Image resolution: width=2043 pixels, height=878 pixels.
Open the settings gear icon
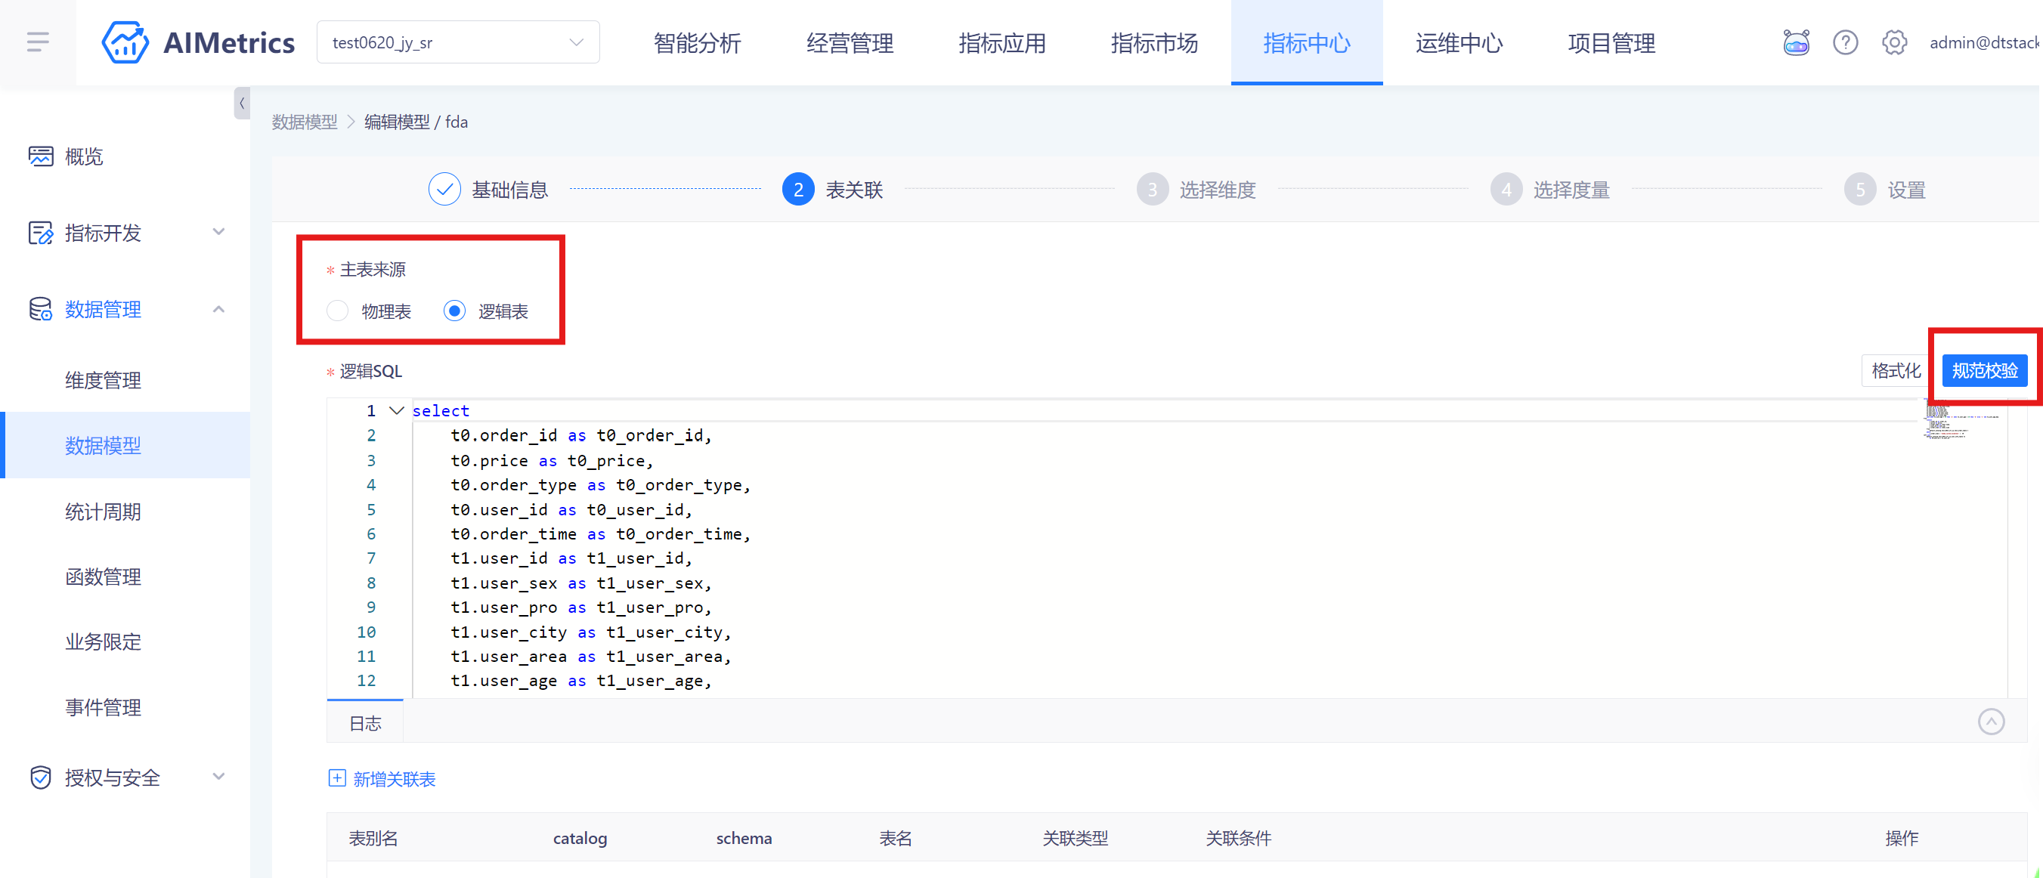point(1894,42)
